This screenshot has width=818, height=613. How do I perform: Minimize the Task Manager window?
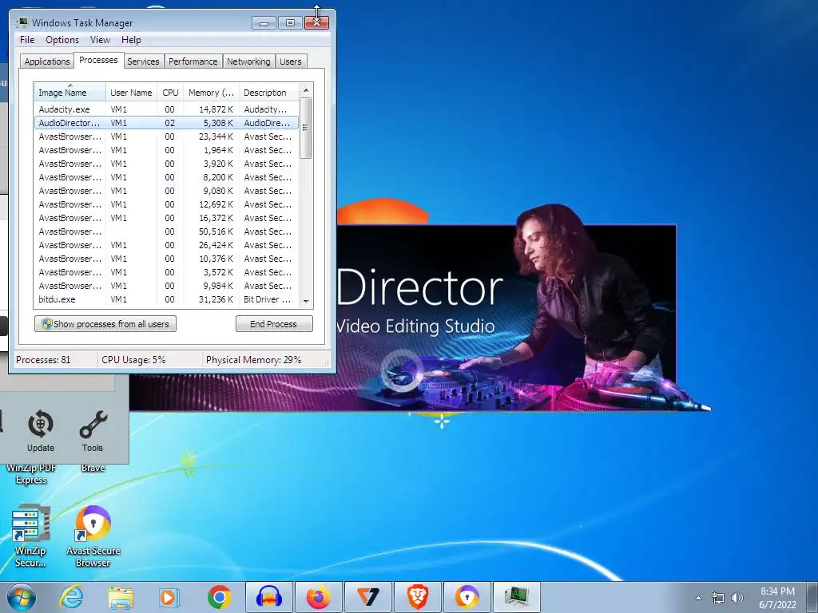tap(264, 23)
